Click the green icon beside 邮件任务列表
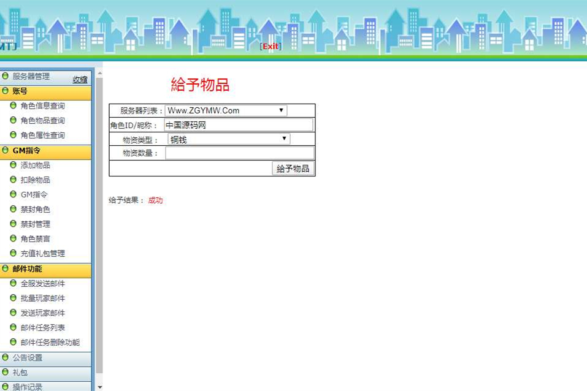 tap(13, 327)
